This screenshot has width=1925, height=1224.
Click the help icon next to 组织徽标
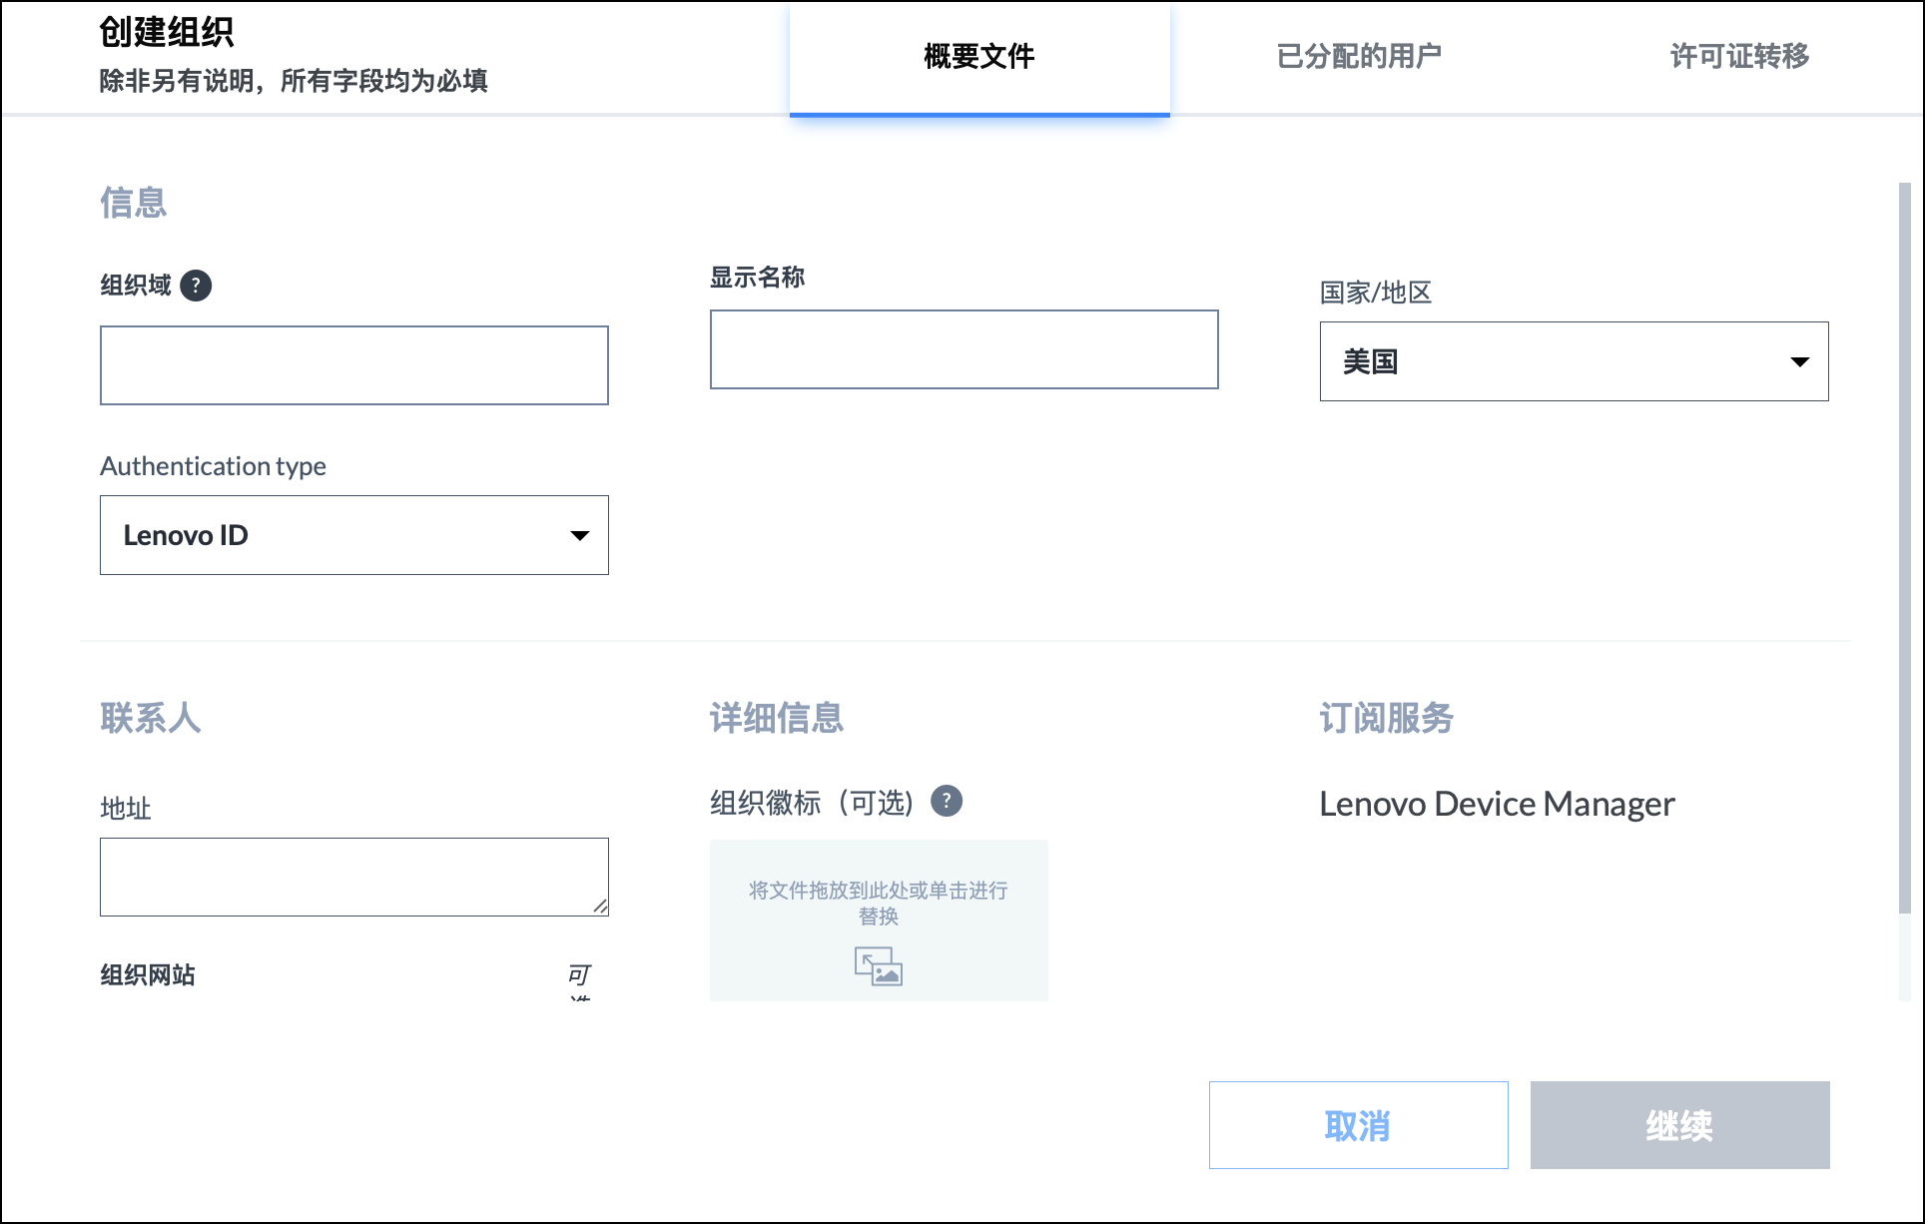tap(946, 801)
